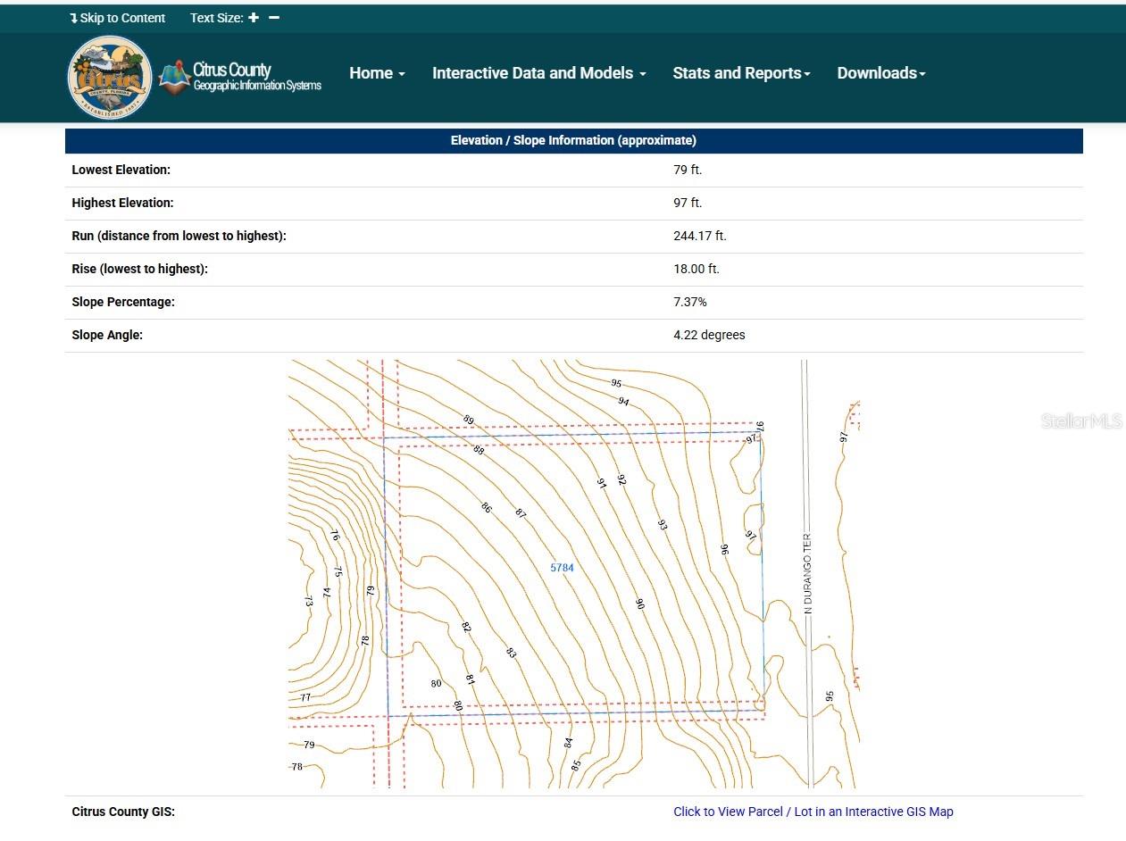1126x841 pixels.
Task: Click the Elevation / Slope Information header bar
Action: click(573, 140)
